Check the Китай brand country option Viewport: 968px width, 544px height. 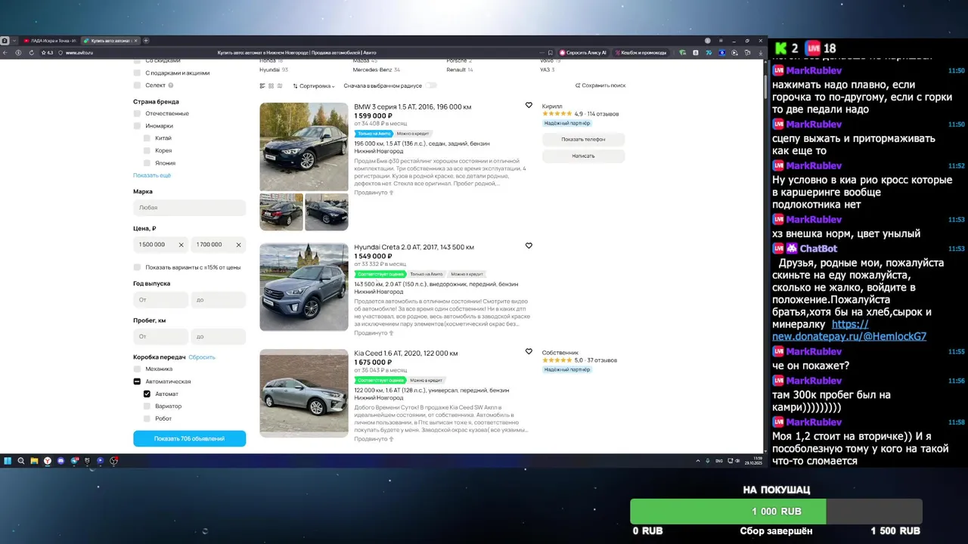coord(147,138)
